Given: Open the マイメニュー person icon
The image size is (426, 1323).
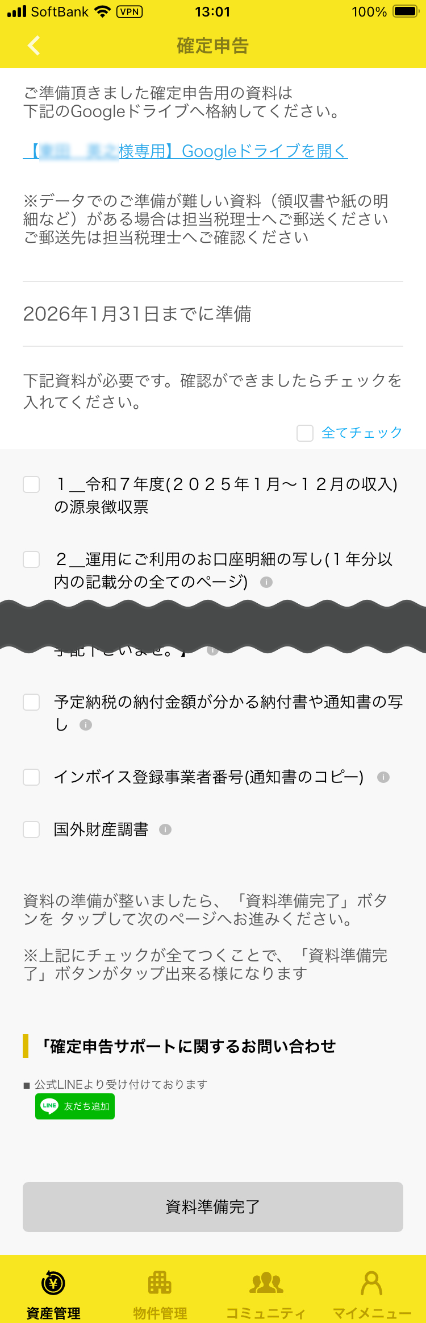Looking at the screenshot, I should (x=371, y=1283).
